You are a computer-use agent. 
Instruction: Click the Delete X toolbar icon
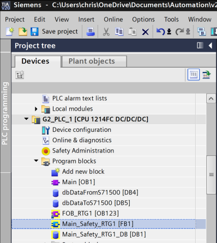145,32
